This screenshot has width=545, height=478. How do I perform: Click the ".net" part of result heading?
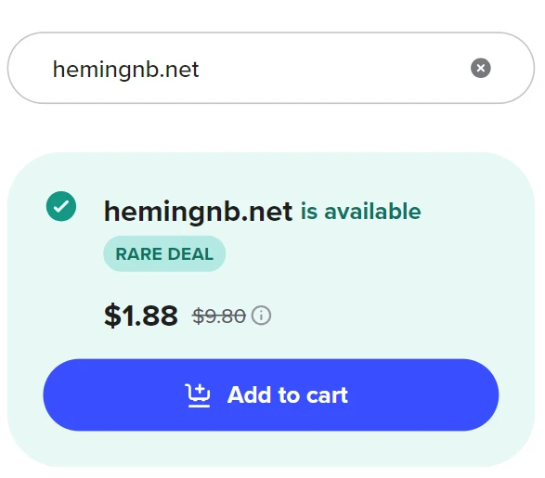tap(266, 212)
